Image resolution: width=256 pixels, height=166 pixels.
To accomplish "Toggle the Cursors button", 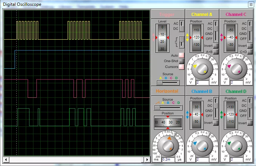I will [181, 67].
